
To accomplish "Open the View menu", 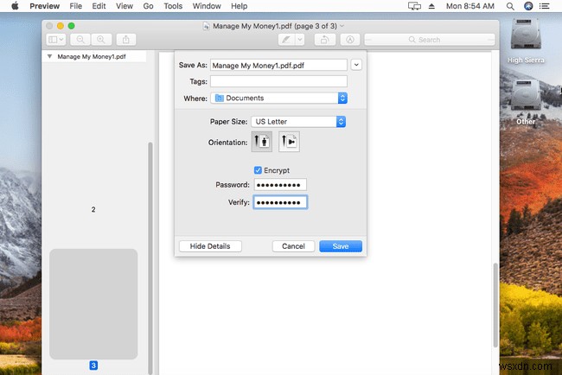I will coord(125,6).
